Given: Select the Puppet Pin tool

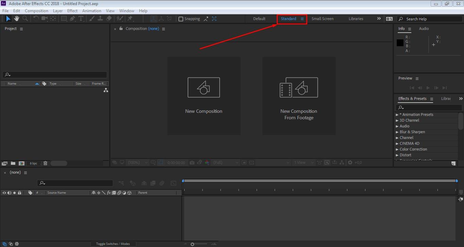Looking at the screenshot, I should [130, 19].
